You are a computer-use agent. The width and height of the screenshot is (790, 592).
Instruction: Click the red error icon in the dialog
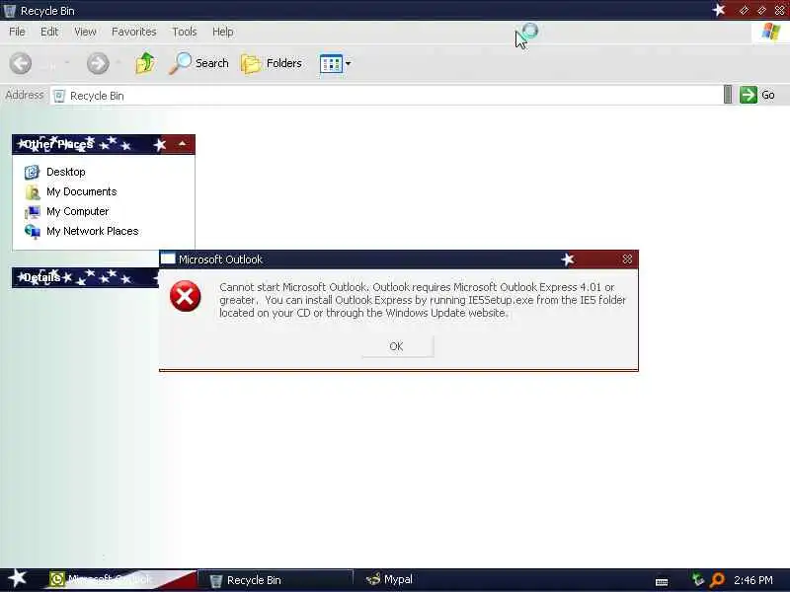185,296
